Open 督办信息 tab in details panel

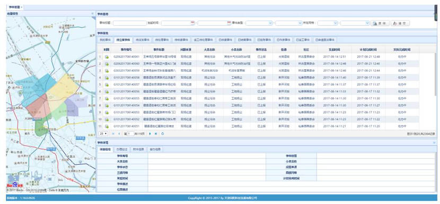tap(155, 150)
